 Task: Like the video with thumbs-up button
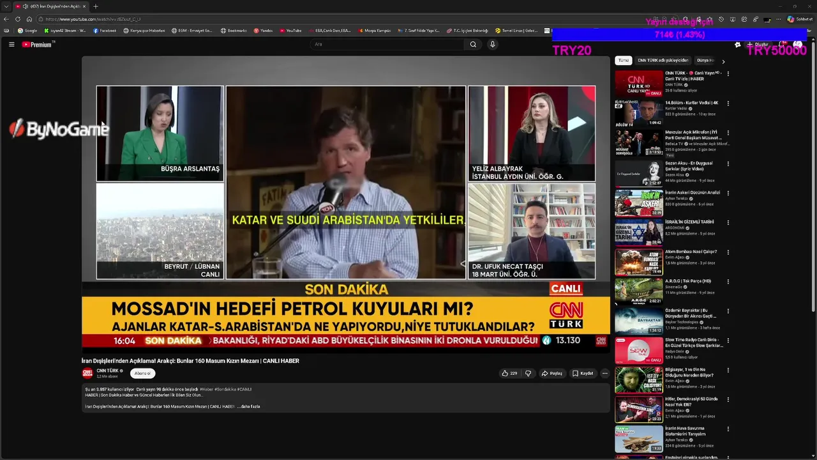509,373
